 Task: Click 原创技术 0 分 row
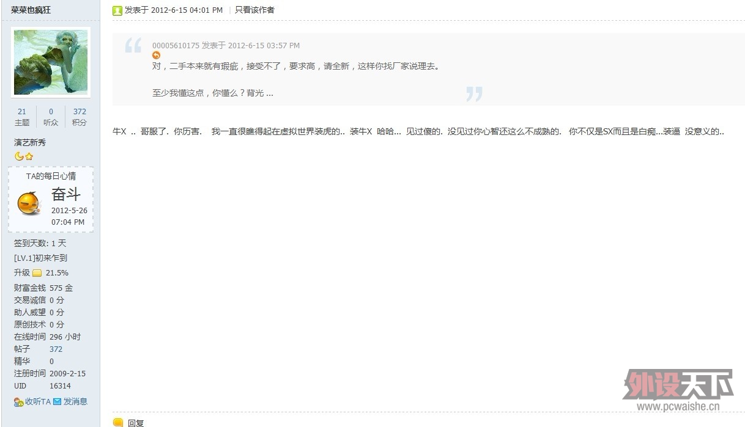39,324
